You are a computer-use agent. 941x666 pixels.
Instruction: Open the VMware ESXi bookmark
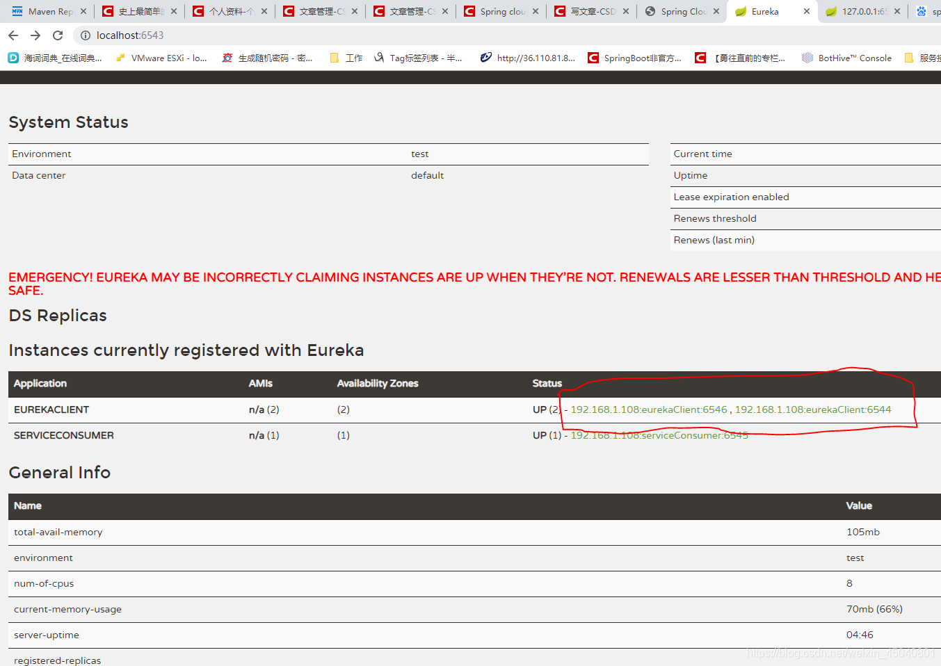[161, 58]
